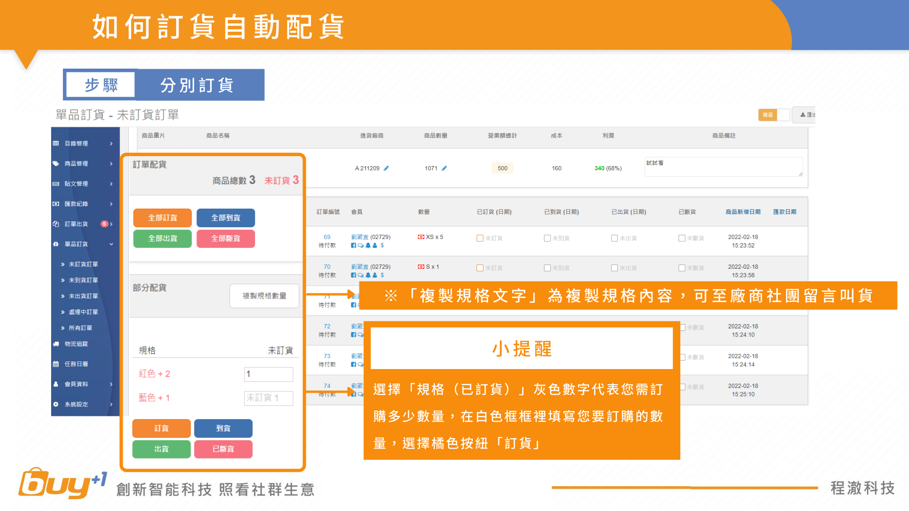The height and width of the screenshot is (511, 909).
Task: Check the 未訂貨 checkbox for order 69
Action: [x=480, y=238]
